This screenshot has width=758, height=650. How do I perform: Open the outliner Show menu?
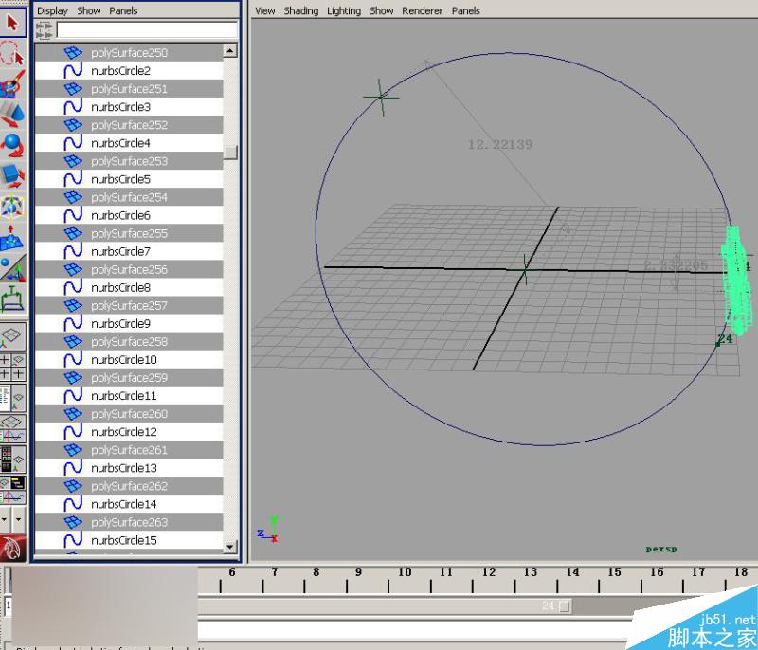(89, 10)
